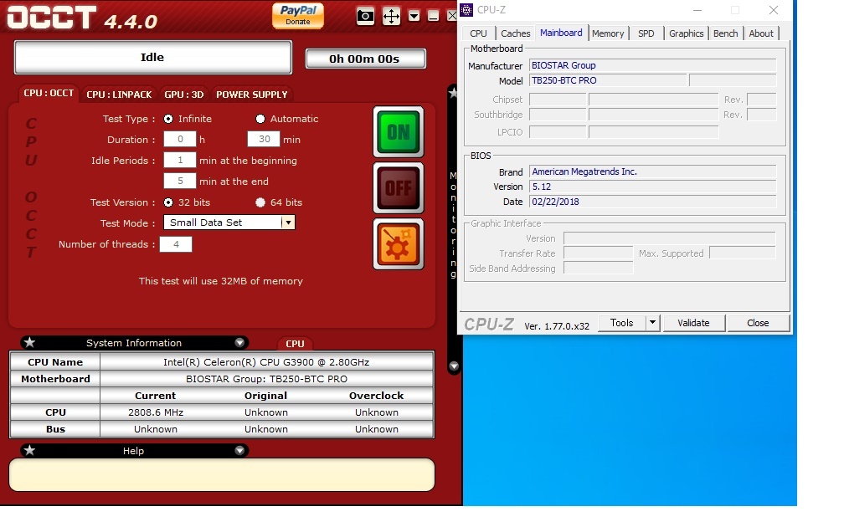The image size is (844, 527).
Task: Click the star icon beside Help
Action: 29,450
